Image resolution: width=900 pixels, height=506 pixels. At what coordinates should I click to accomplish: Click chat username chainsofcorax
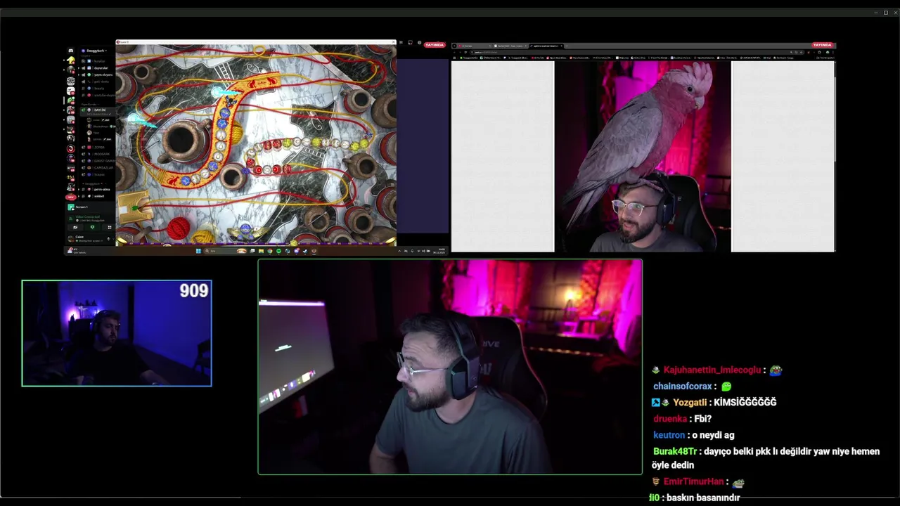[x=682, y=386]
